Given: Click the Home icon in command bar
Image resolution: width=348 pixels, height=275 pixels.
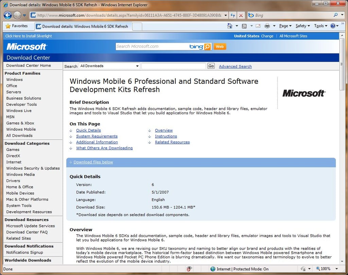Looking at the screenshot, I should coord(230,26).
